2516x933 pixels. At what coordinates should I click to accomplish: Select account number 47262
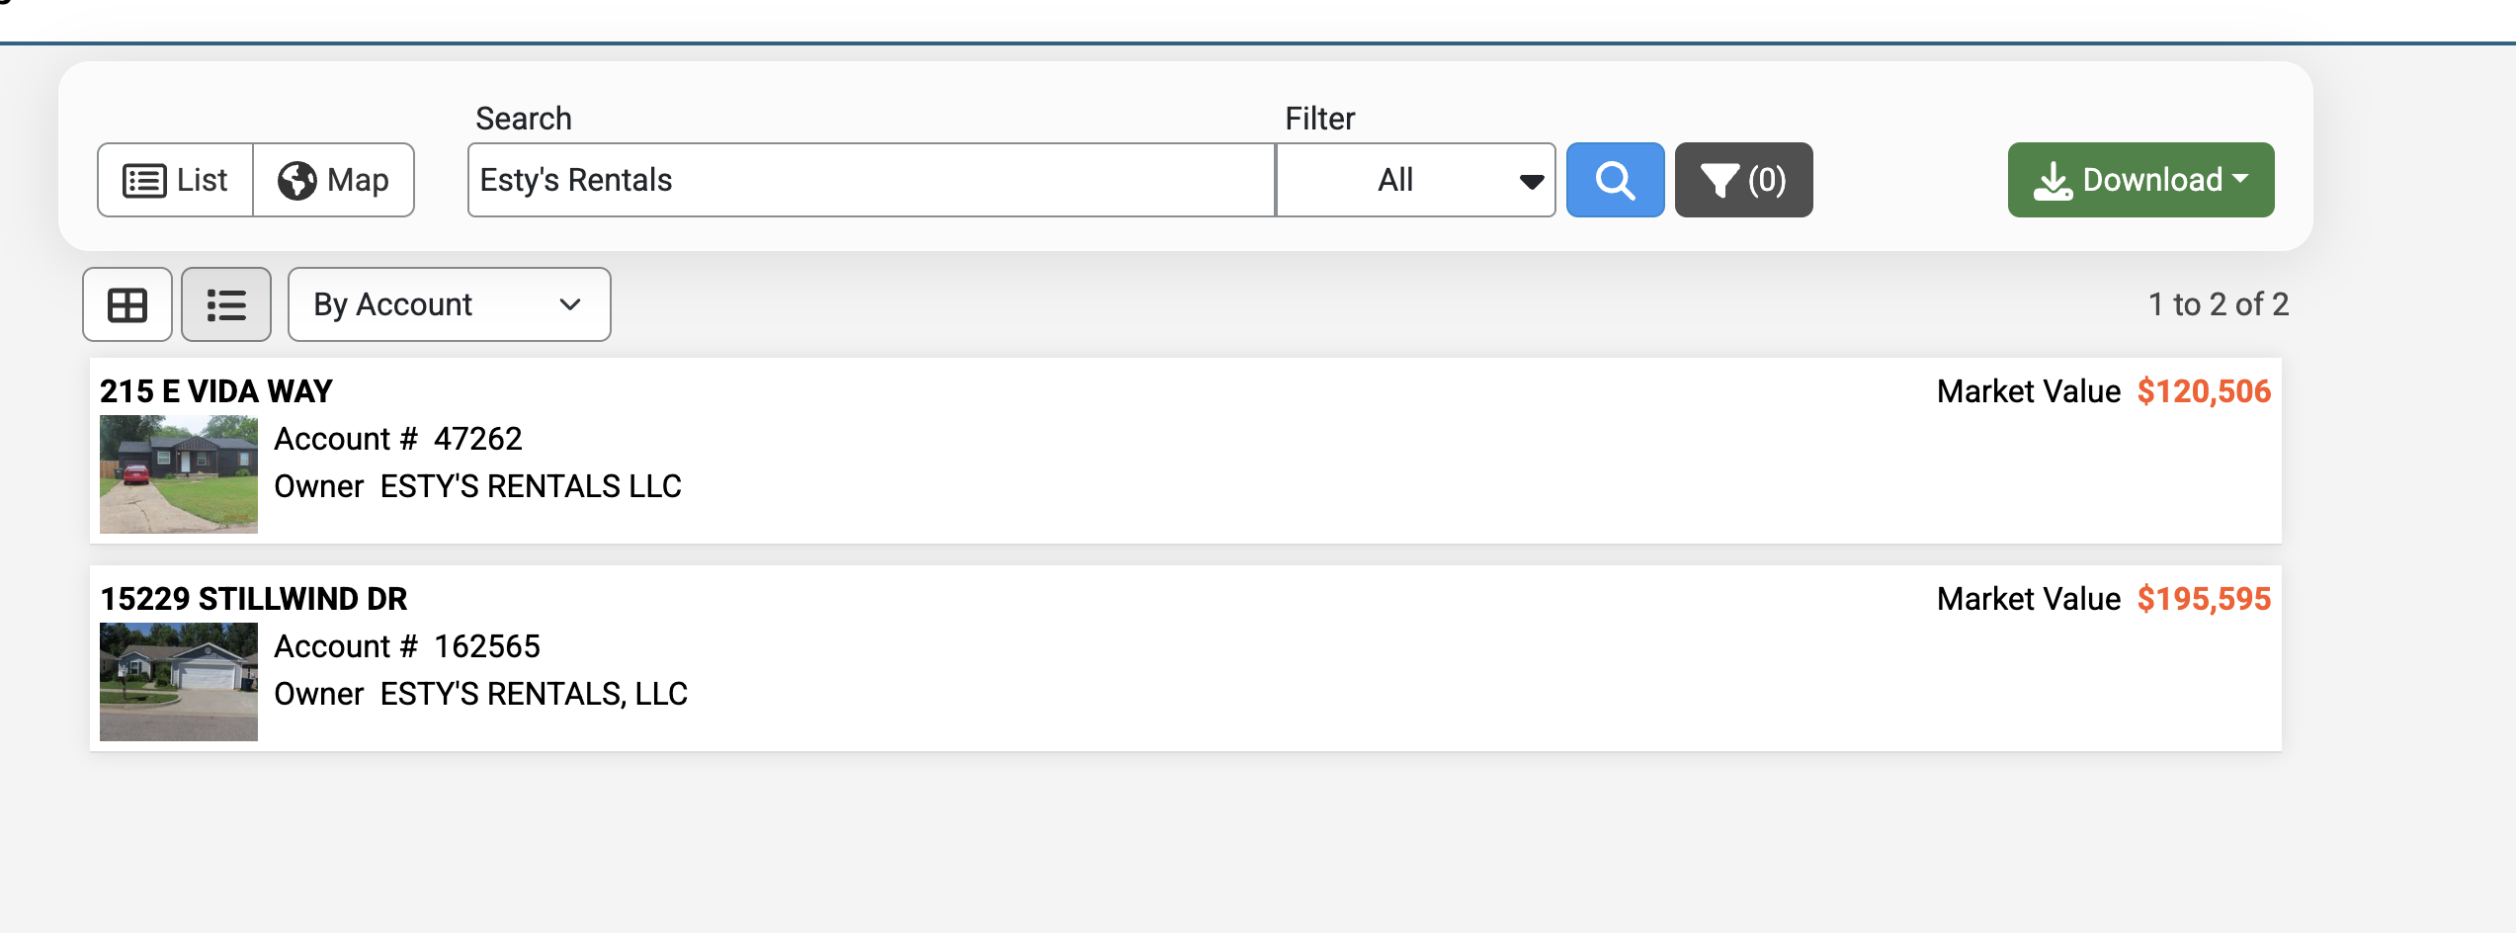point(478,439)
